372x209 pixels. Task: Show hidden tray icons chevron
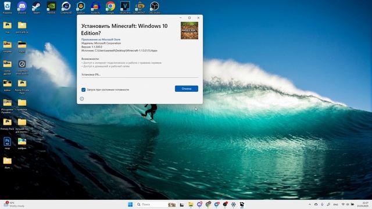point(310,204)
